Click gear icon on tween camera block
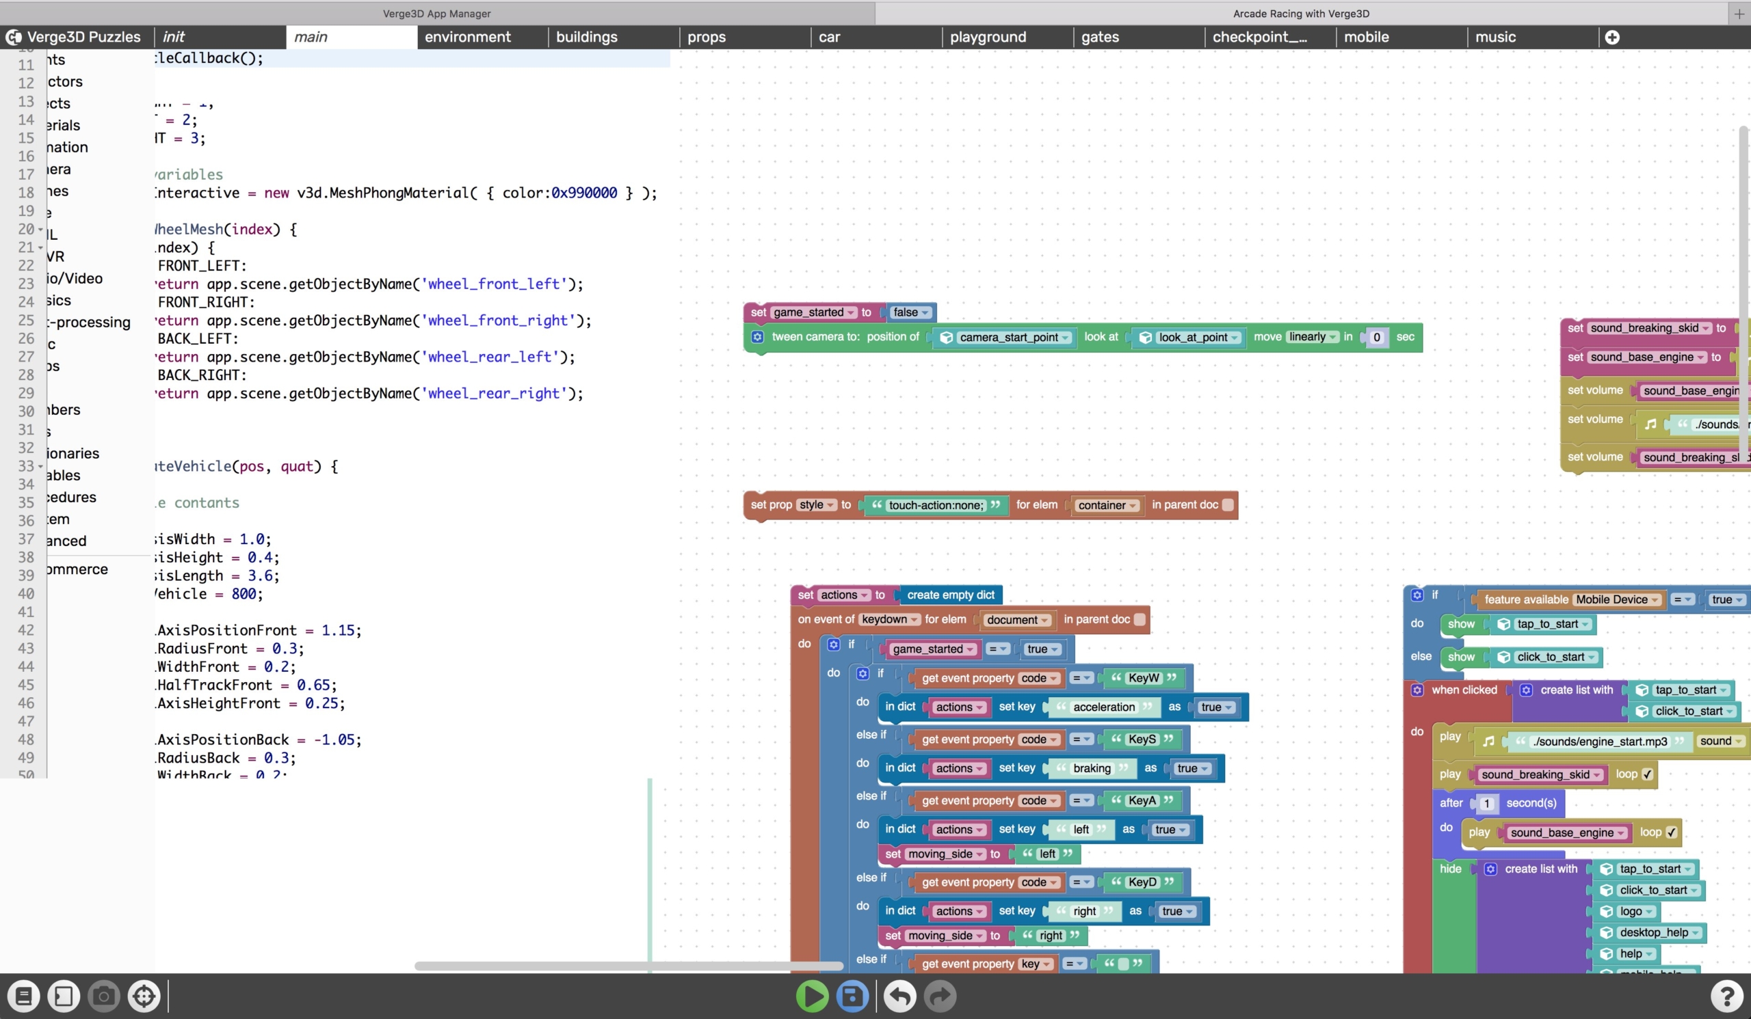The image size is (1751, 1019). coord(758,337)
